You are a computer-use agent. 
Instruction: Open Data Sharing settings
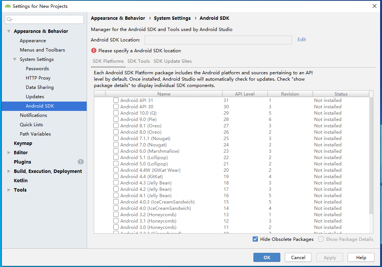pyautogui.click(x=40, y=87)
